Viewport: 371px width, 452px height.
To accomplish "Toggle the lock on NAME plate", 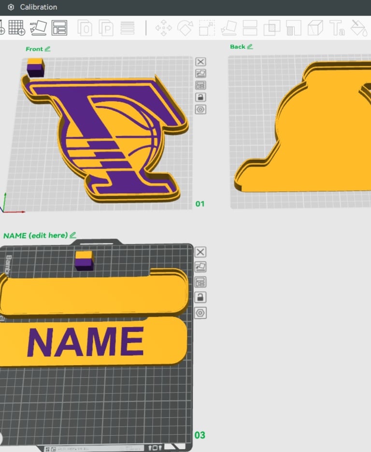I will pos(200,297).
